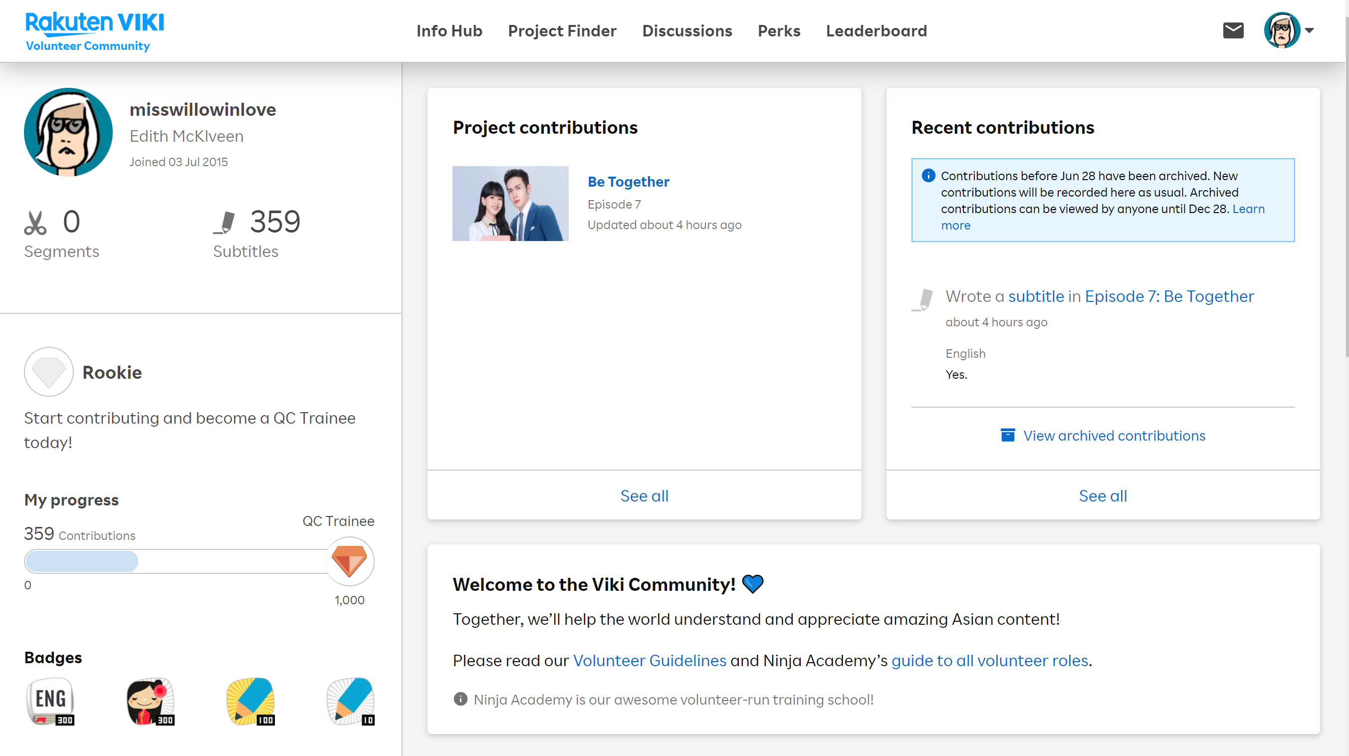Click the ENG 300 badge icon
The image size is (1349, 756).
click(x=50, y=701)
